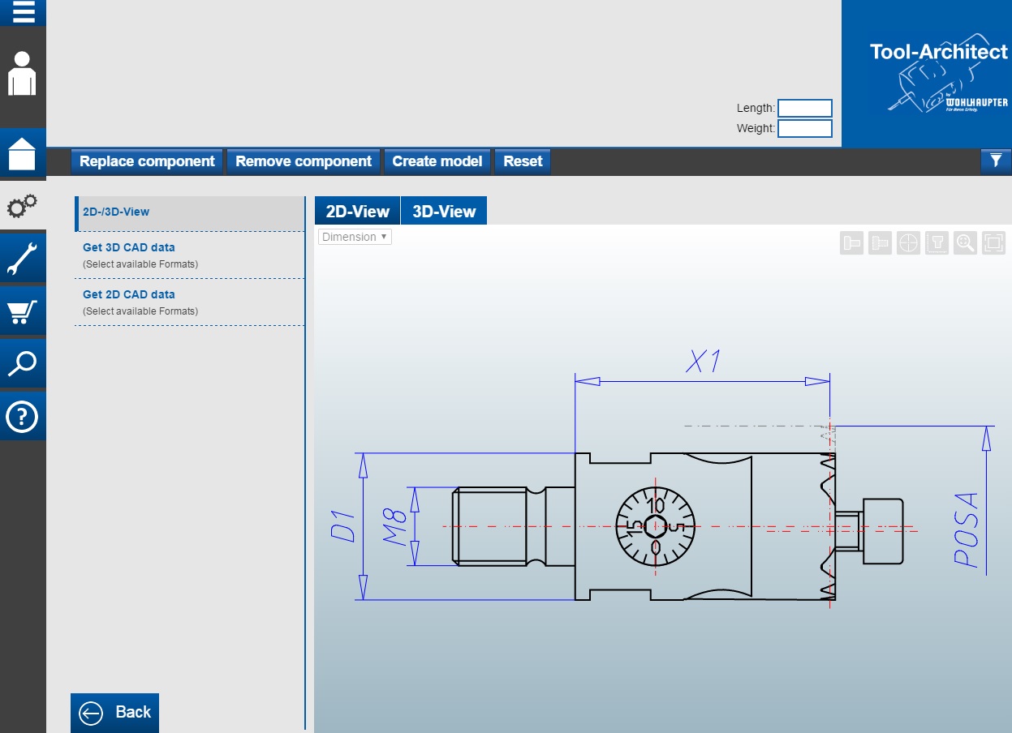
Task: Click the zoom-to-fit magnifier icon in viewer
Action: pyautogui.click(x=965, y=242)
